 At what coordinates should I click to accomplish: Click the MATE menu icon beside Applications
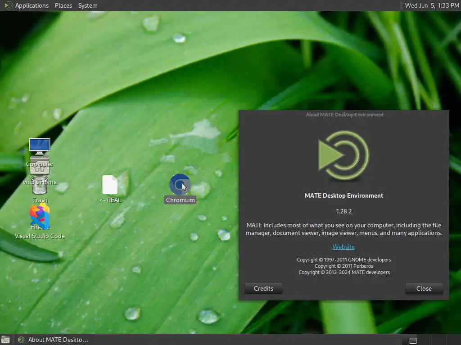tap(8, 5)
